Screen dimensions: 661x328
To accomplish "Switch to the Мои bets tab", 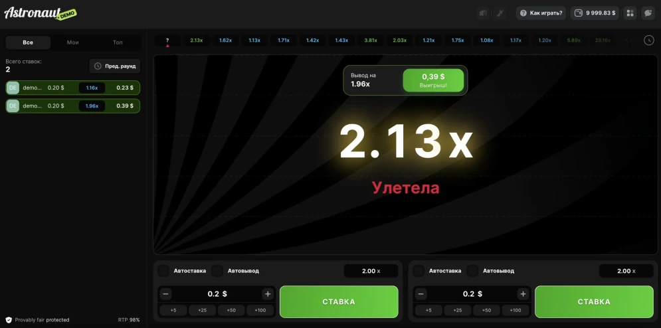I will coord(73,42).
